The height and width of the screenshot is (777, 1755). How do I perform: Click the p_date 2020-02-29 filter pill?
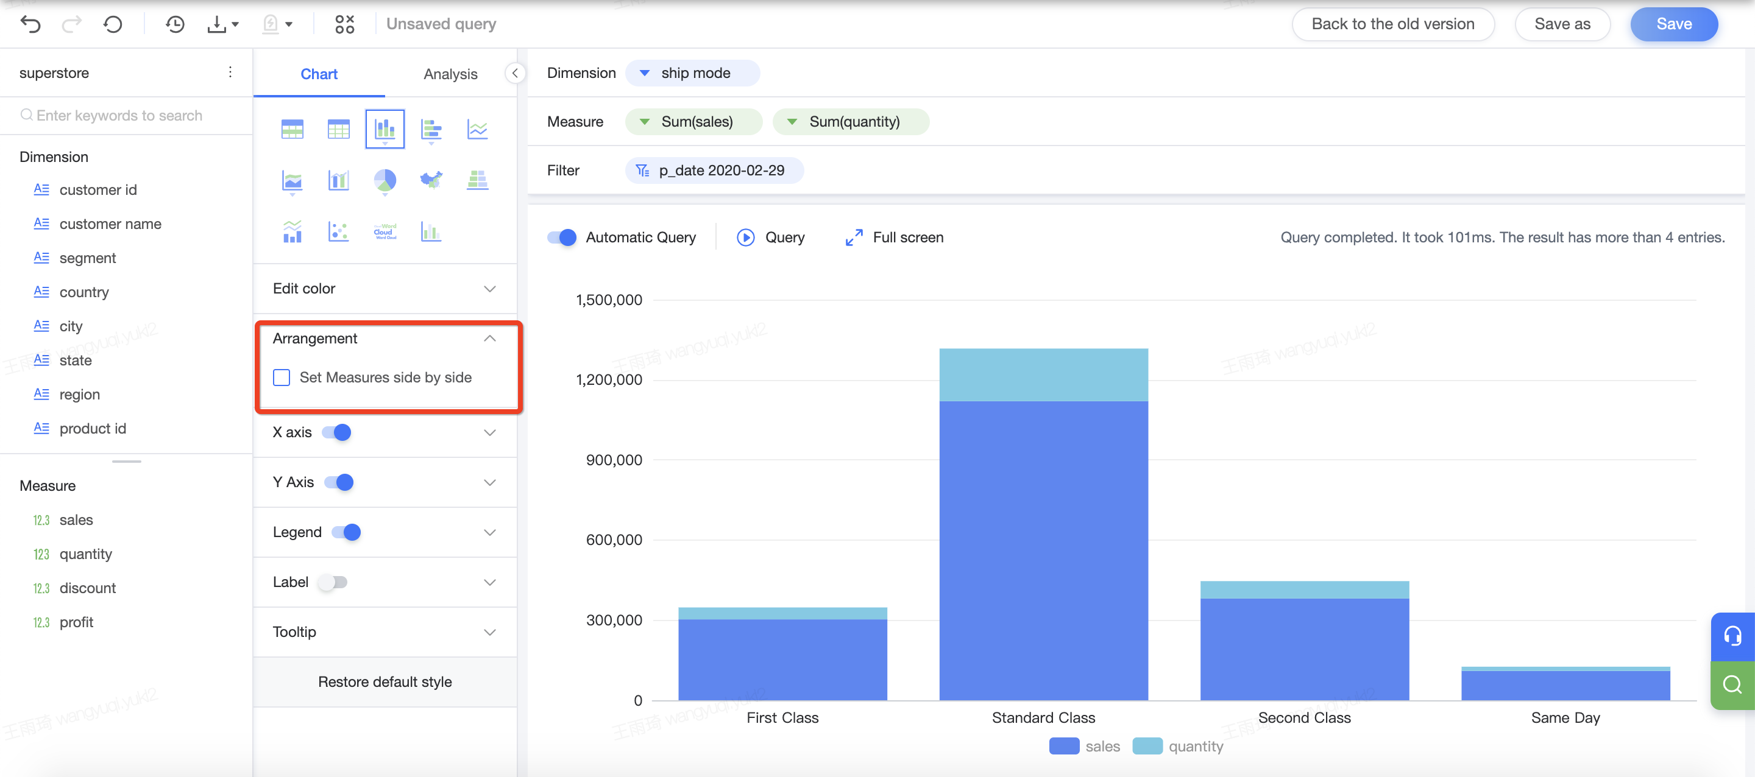715,171
